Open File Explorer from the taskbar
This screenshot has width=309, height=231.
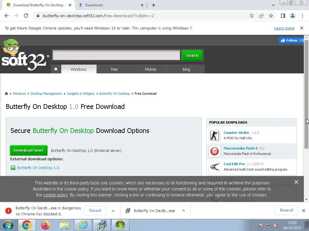pos(64,225)
